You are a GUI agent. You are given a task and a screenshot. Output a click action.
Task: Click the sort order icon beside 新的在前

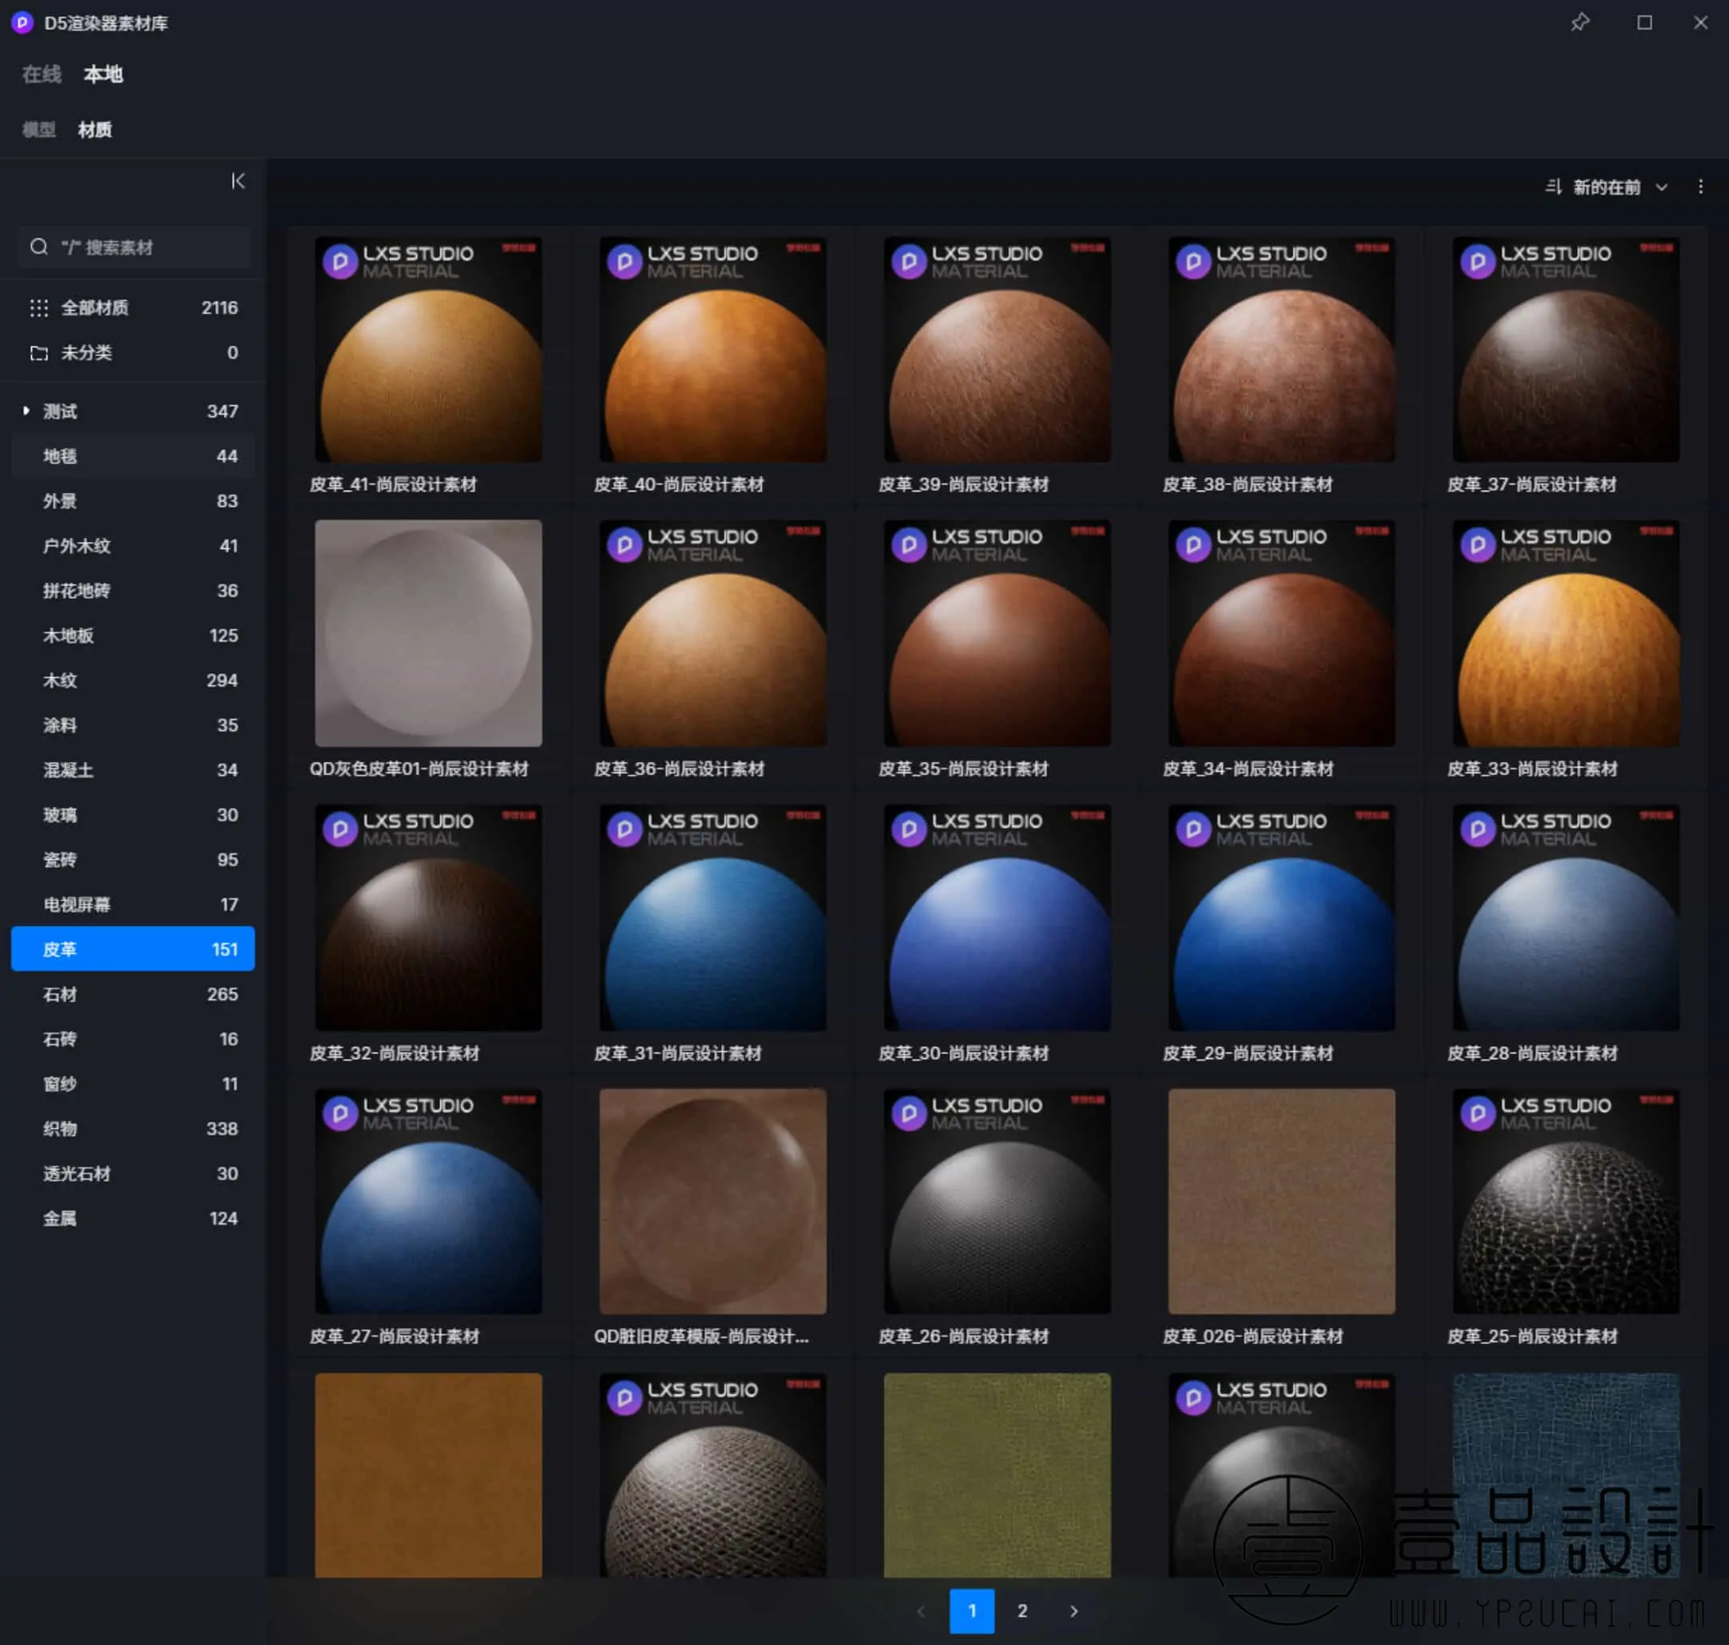pos(1553,187)
